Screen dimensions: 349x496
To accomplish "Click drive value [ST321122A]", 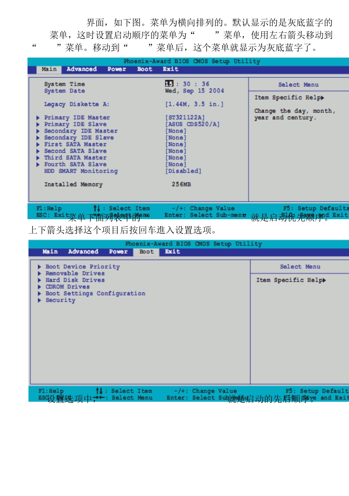I will pyautogui.click(x=185, y=118).
